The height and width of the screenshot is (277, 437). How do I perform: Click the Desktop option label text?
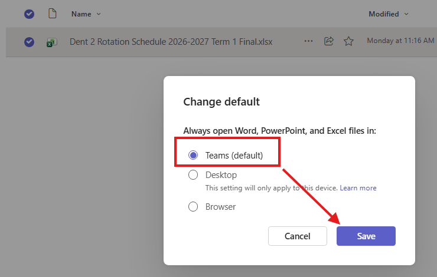pyautogui.click(x=221, y=175)
